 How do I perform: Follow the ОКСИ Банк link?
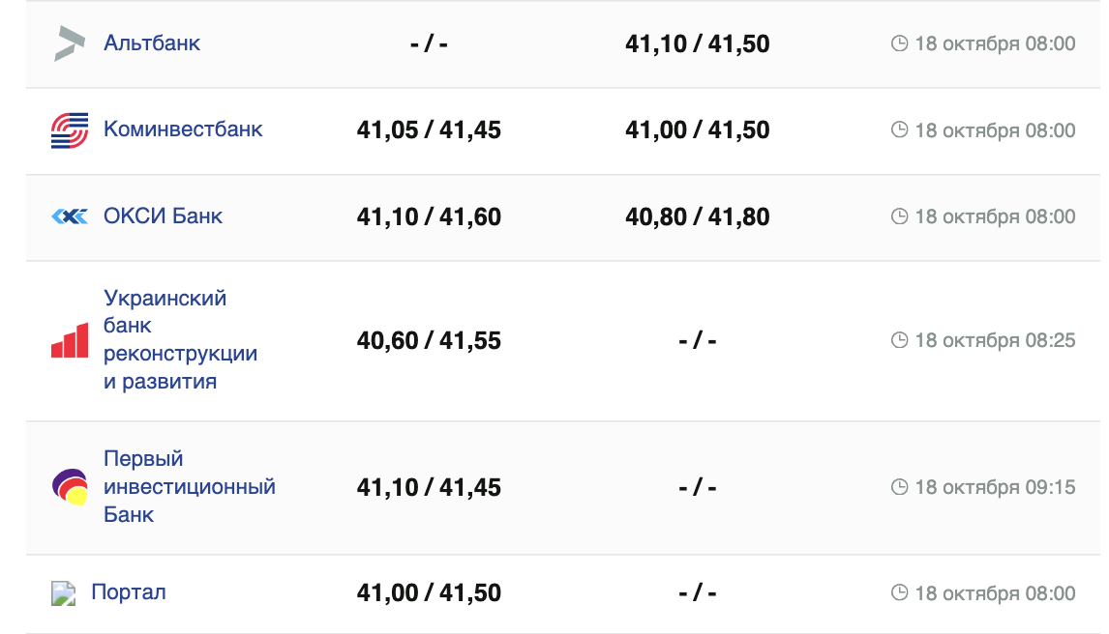(163, 216)
